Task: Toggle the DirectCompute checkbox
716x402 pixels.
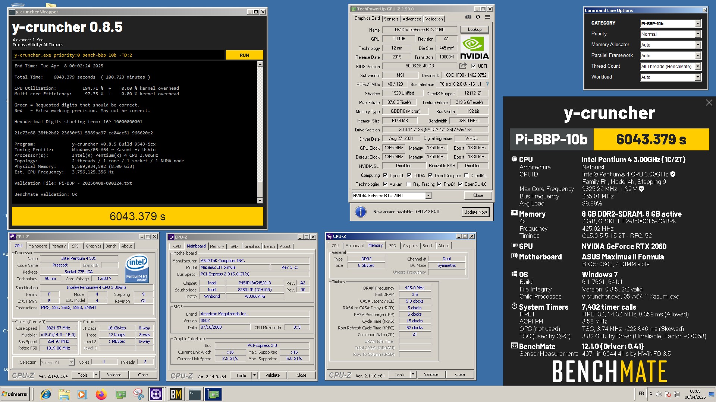Action: 430,175
